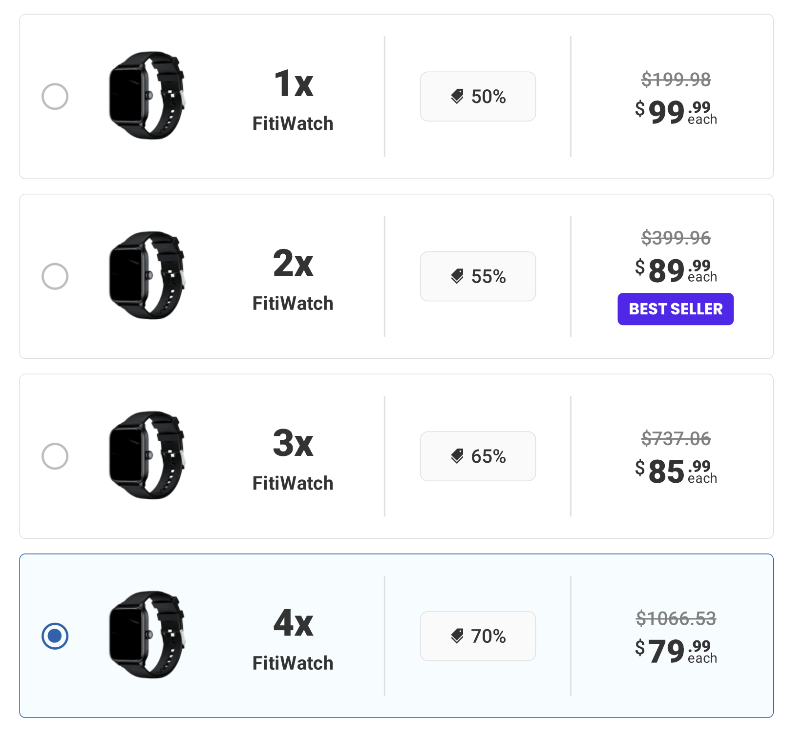Click the 70% discount tag icon
Viewport: 804px width, 738px height.
click(x=458, y=636)
